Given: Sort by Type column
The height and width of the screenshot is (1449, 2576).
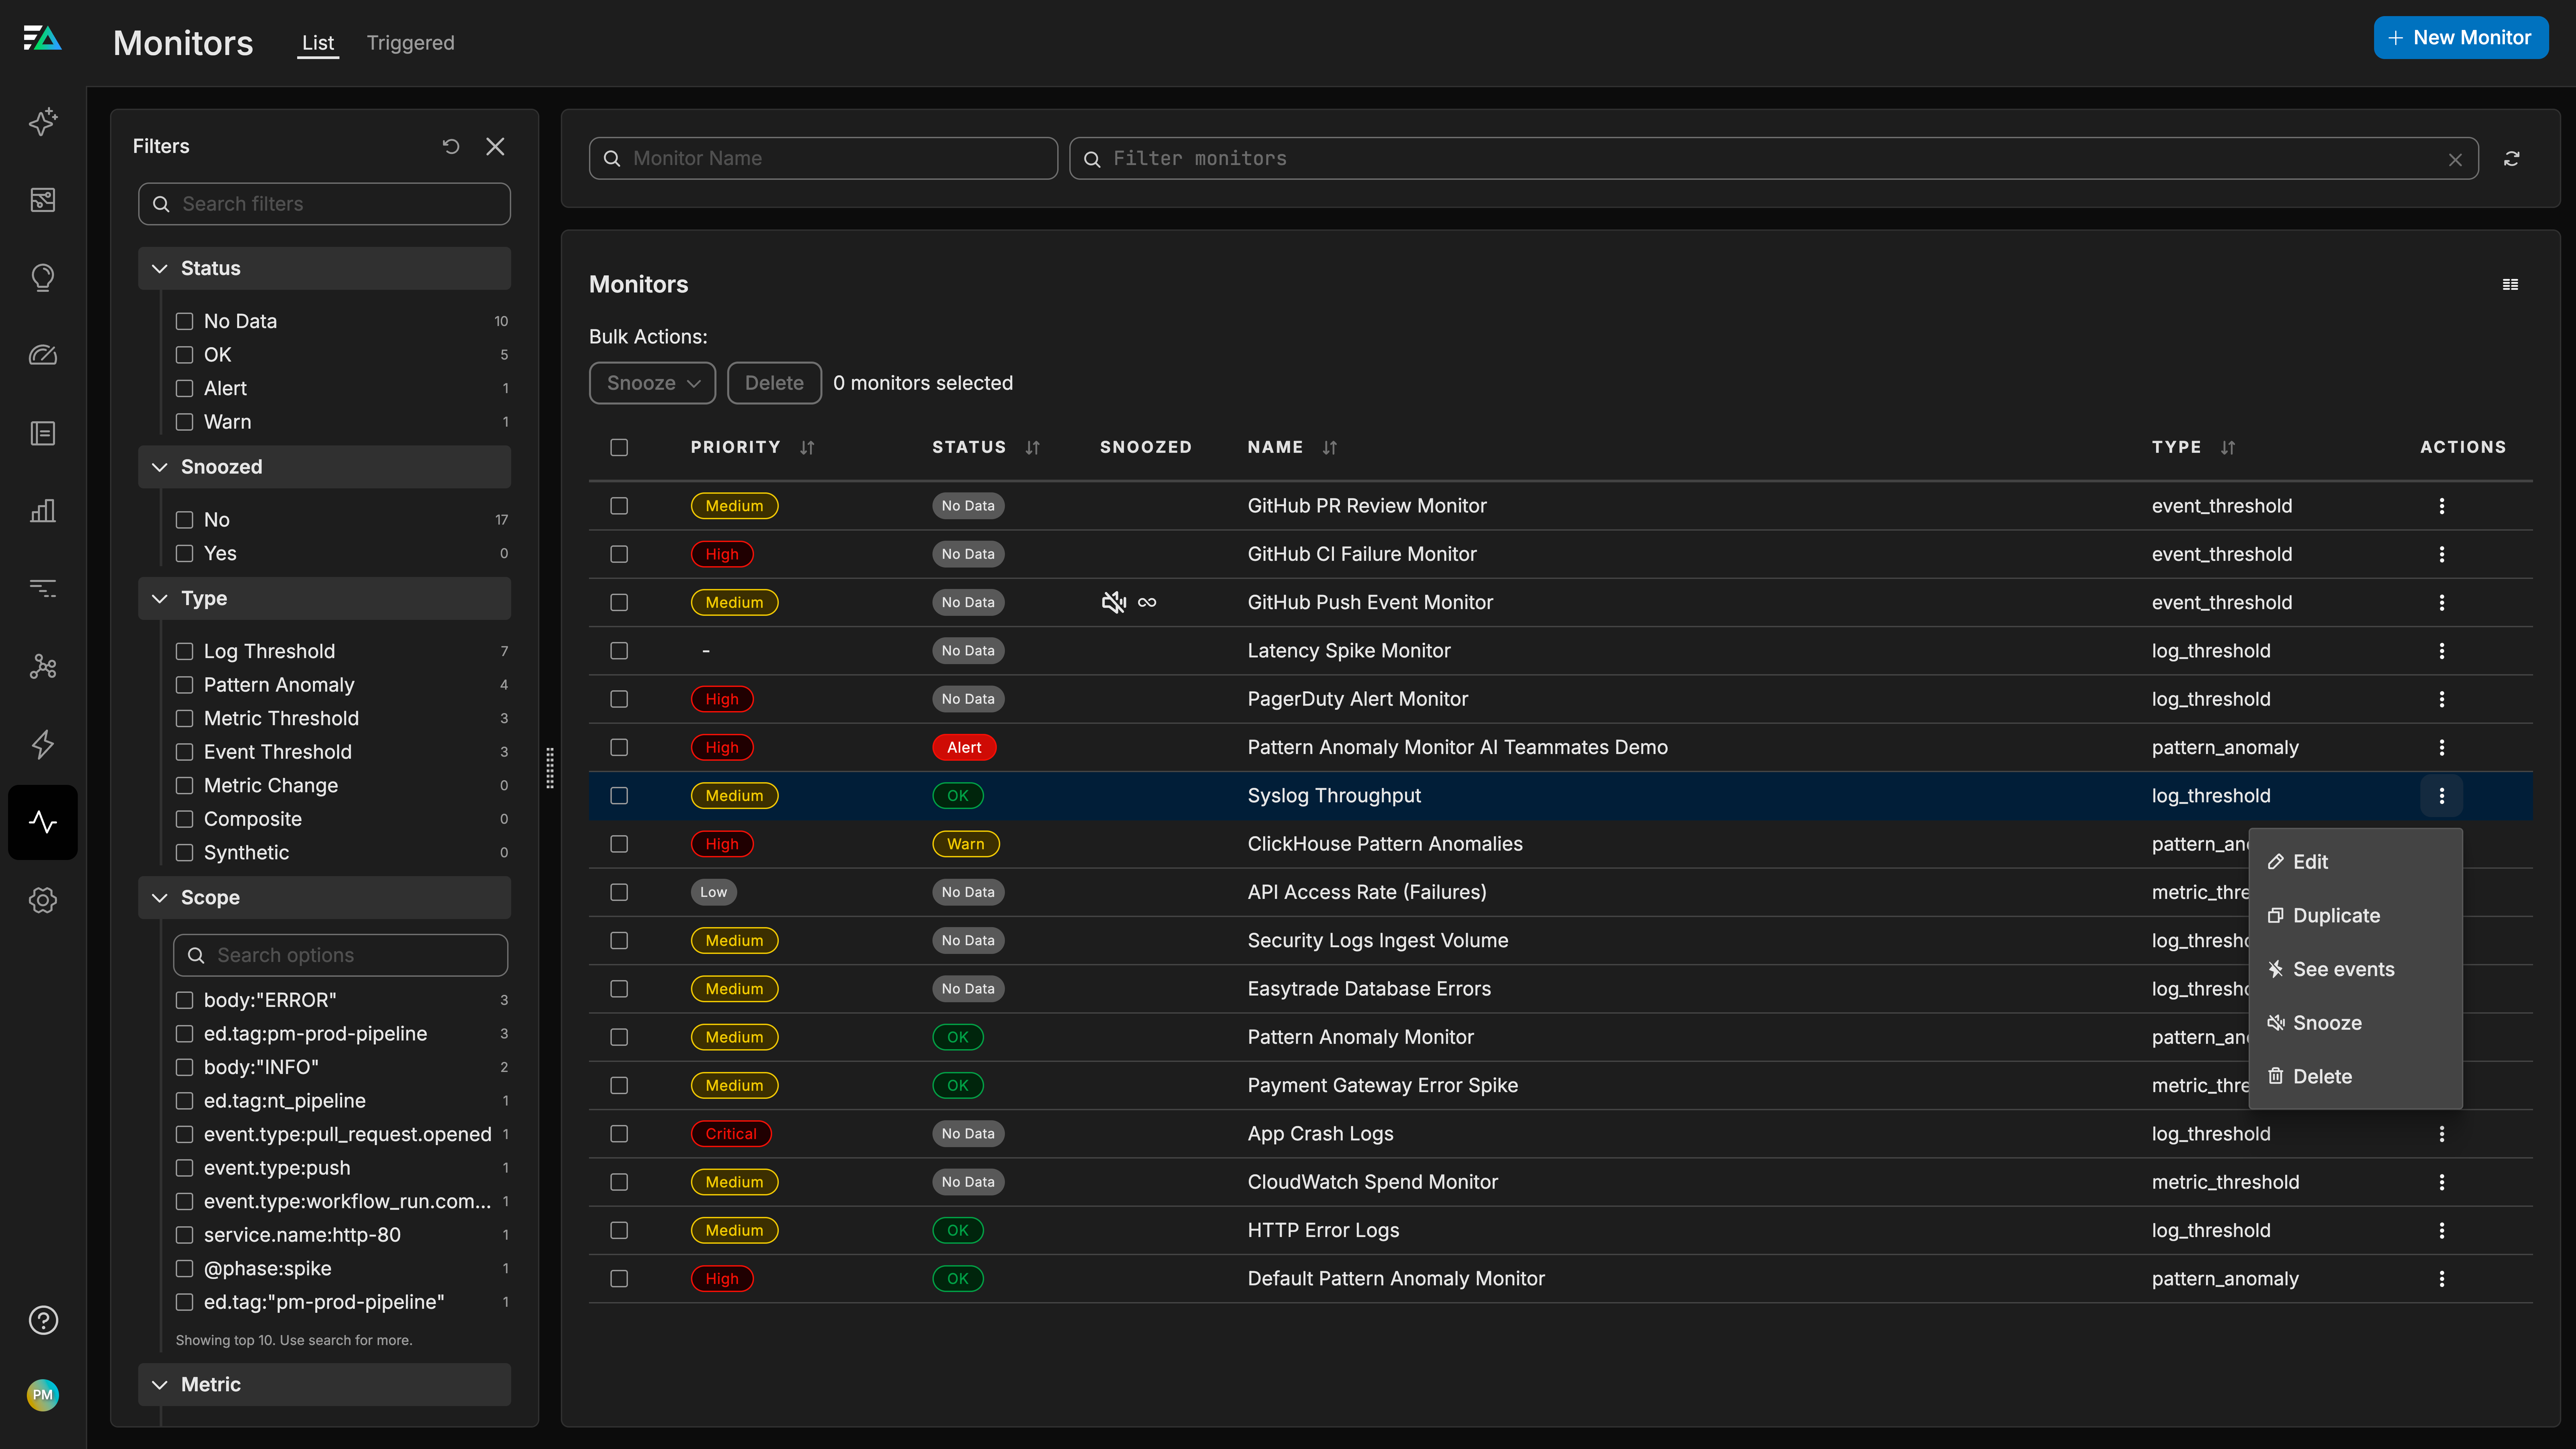Looking at the screenshot, I should pyautogui.click(x=2228, y=448).
